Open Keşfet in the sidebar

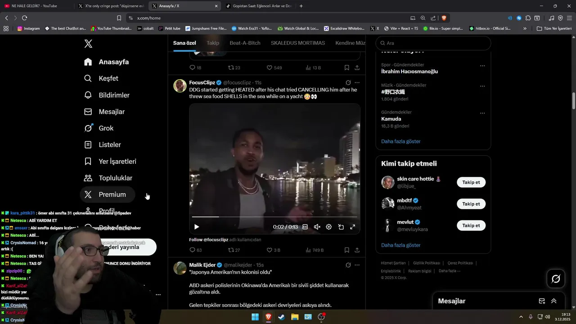(101, 78)
